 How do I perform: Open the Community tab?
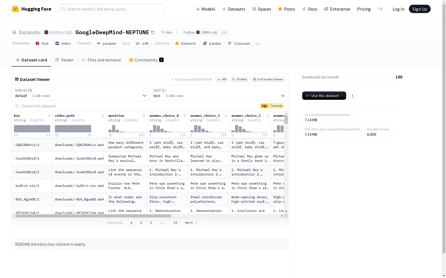point(146,60)
